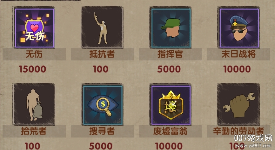Select the 废墟富翁 name label
The width and height of the screenshot is (275, 150).
(x=170, y=131)
